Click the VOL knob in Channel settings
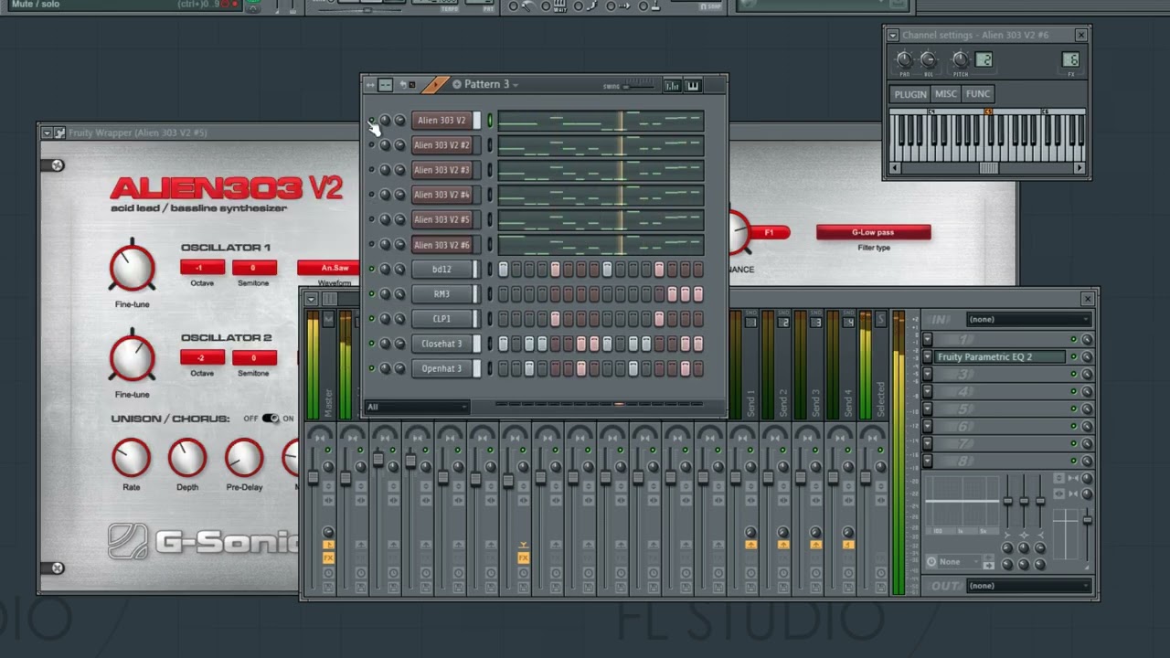Screen dimensions: 1170x658 (x=928, y=60)
